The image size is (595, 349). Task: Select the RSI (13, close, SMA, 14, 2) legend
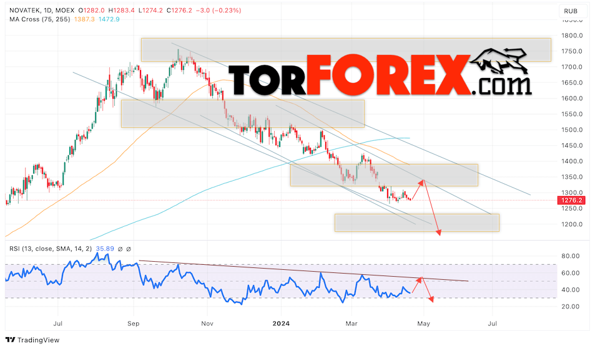click(x=51, y=249)
